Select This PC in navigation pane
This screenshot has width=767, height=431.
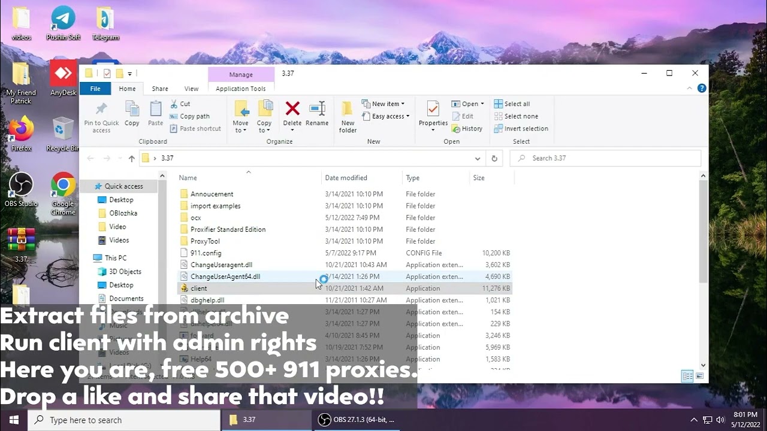[x=115, y=258]
